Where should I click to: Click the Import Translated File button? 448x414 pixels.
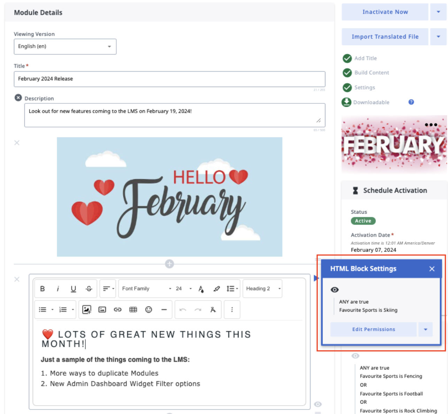385,37
